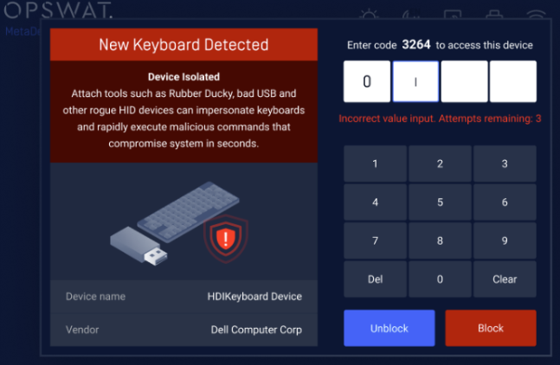Focus the second code digit box

point(415,82)
